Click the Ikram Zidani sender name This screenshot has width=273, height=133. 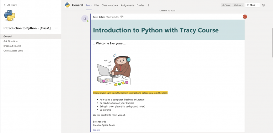click(99, 17)
